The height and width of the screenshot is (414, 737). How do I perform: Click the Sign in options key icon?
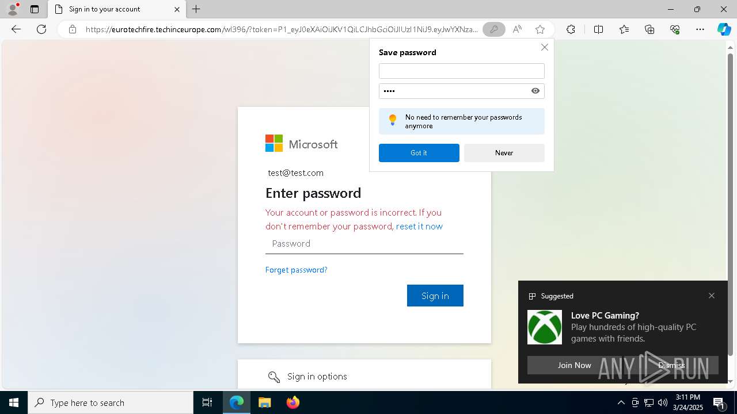pyautogui.click(x=274, y=377)
